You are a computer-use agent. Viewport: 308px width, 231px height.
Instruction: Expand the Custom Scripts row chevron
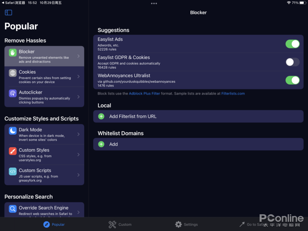tap(79, 175)
